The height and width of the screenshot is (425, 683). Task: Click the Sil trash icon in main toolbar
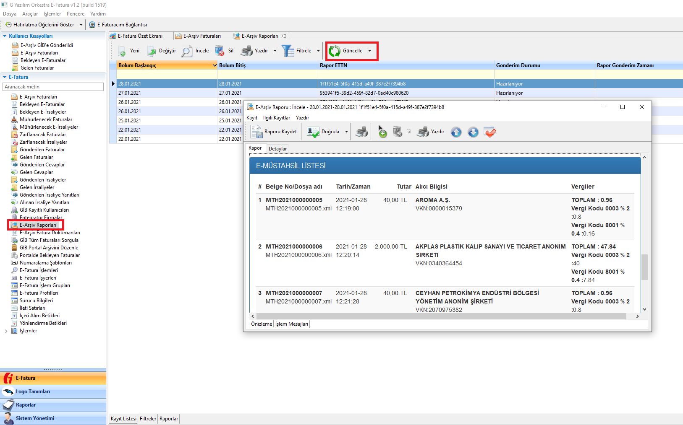220,51
